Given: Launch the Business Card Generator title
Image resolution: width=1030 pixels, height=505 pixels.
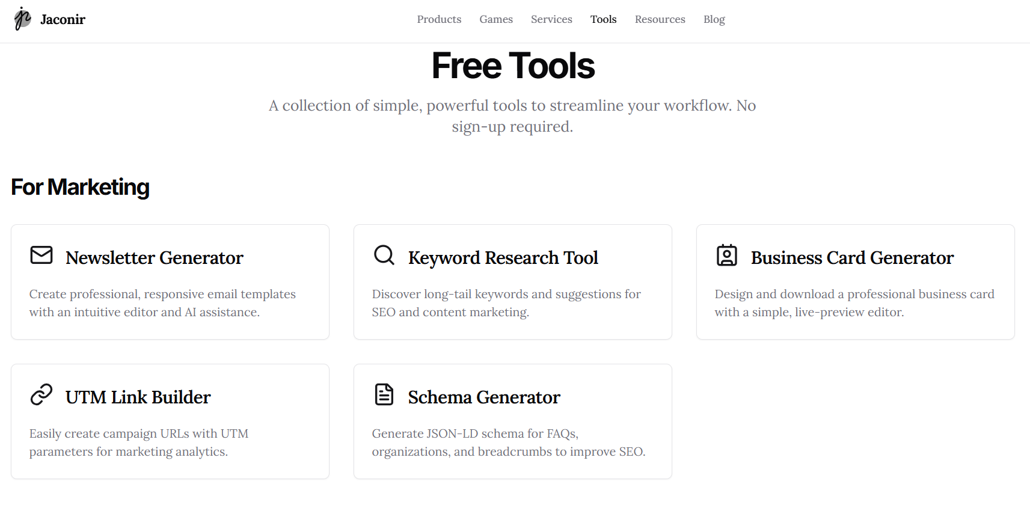Looking at the screenshot, I should coord(852,257).
